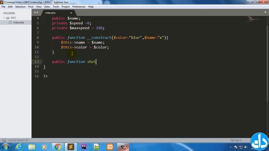Click the Action Center flag tray icon
Screen dimensions: 269x151
[236, 147]
